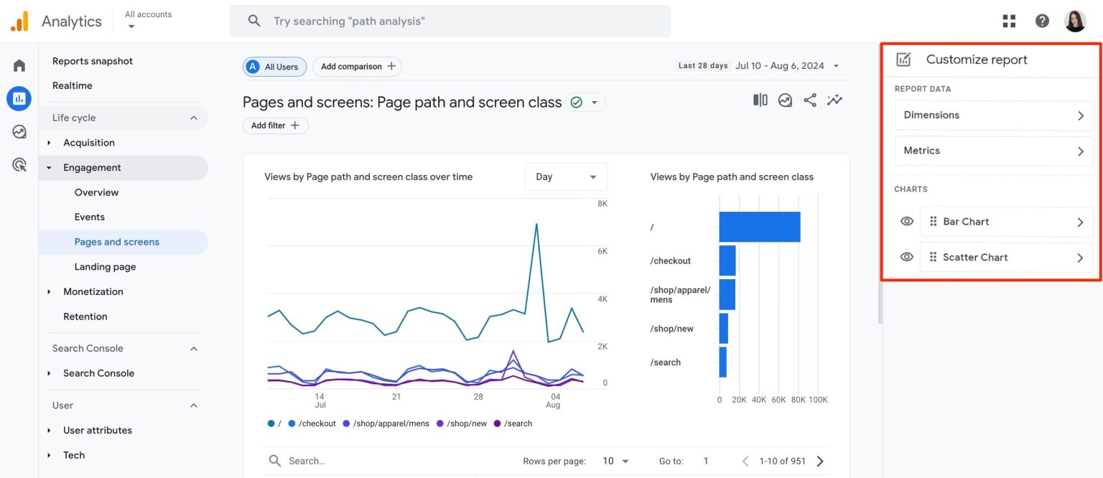Viewport: 1103px width, 478px height.
Task: Change the Rows per page dropdown
Action: pyautogui.click(x=614, y=460)
